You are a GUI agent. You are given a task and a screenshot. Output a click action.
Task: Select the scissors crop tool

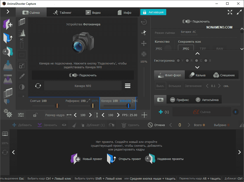(x=144, y=33)
